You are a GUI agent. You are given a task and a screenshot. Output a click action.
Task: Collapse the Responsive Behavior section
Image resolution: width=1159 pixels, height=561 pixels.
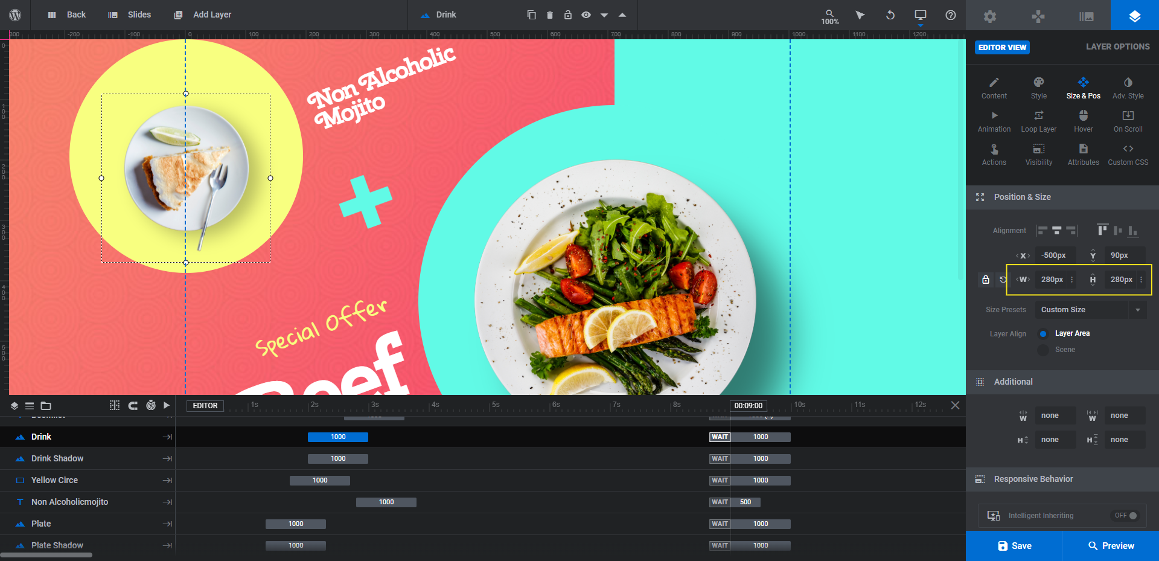(1062, 479)
